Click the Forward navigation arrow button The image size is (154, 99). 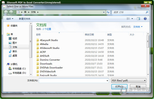pos(11,12)
